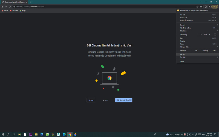Screen dimensions: 219x137
Task: Open the network tray icon
Action: coord(190,135)
